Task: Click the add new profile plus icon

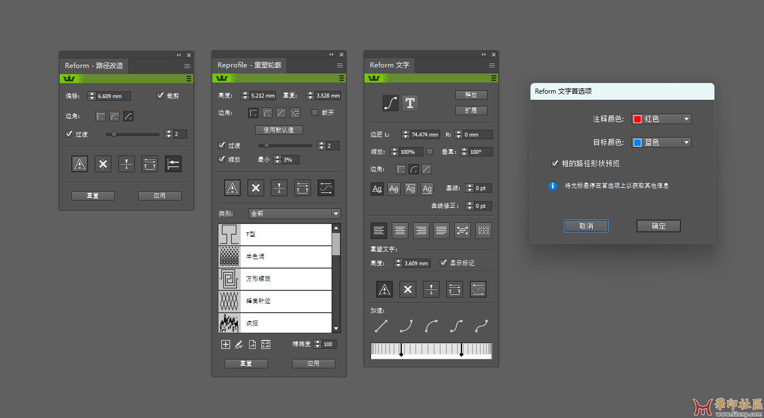Action: point(226,344)
